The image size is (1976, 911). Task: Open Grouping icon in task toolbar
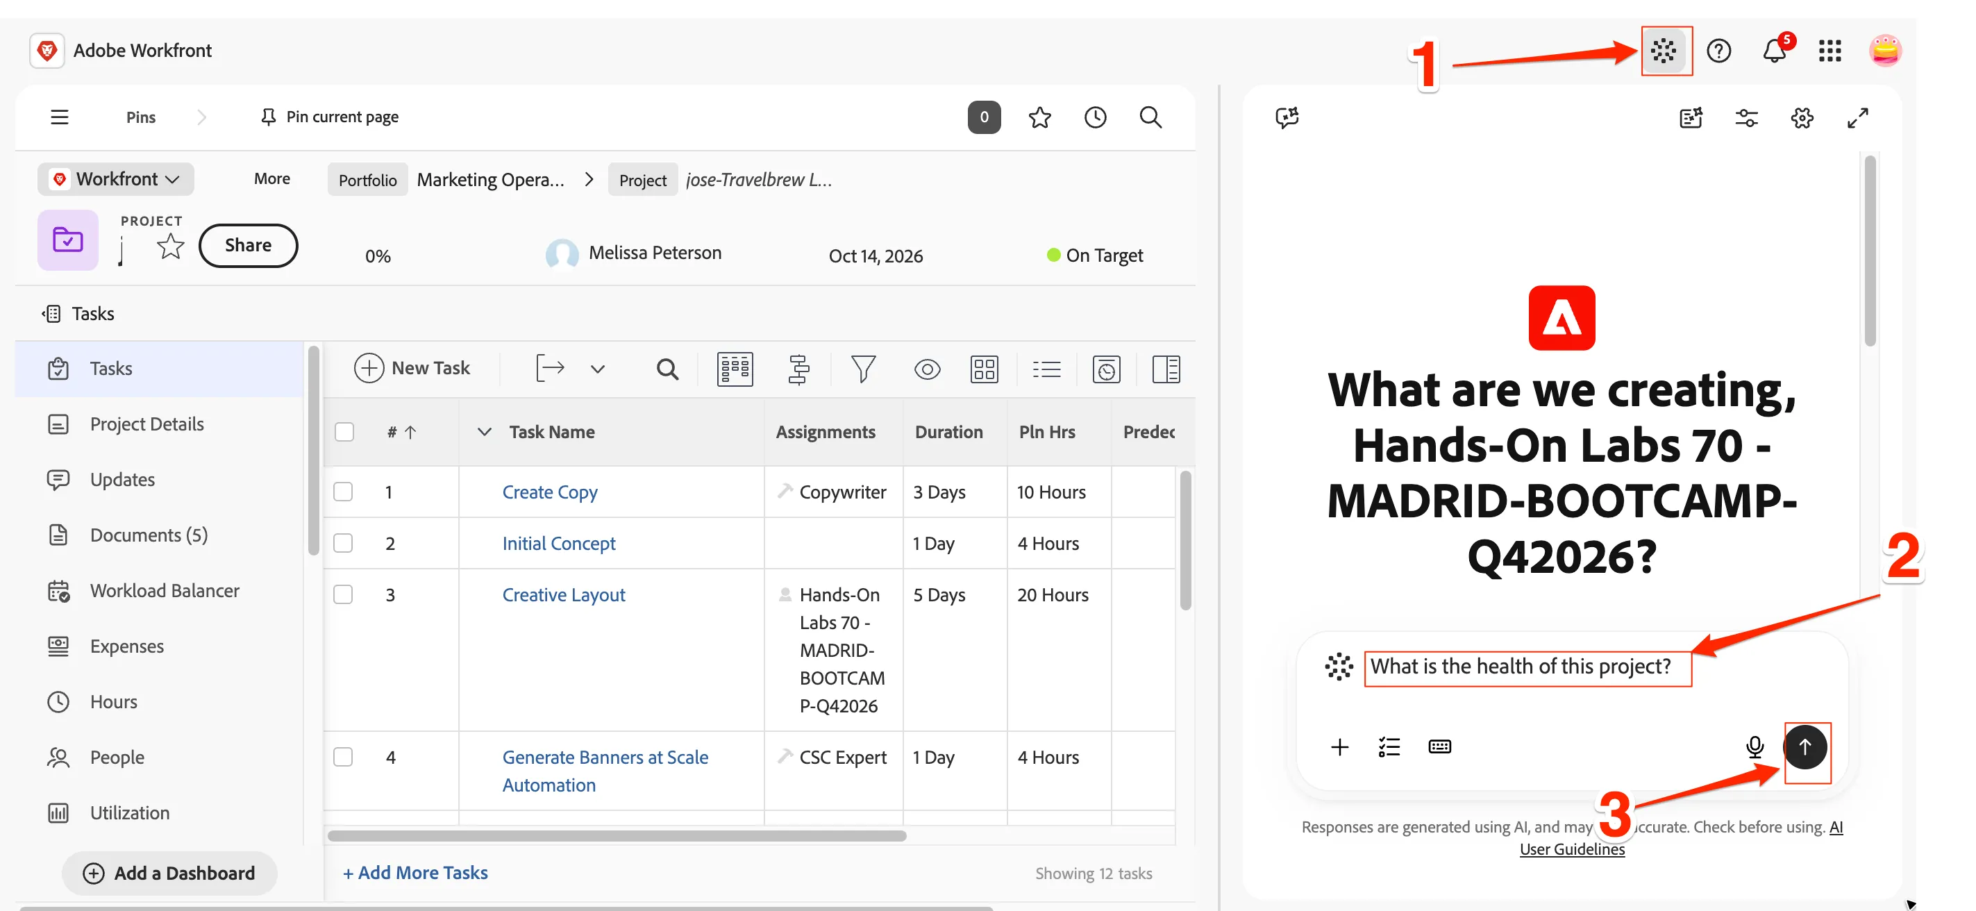click(x=983, y=369)
